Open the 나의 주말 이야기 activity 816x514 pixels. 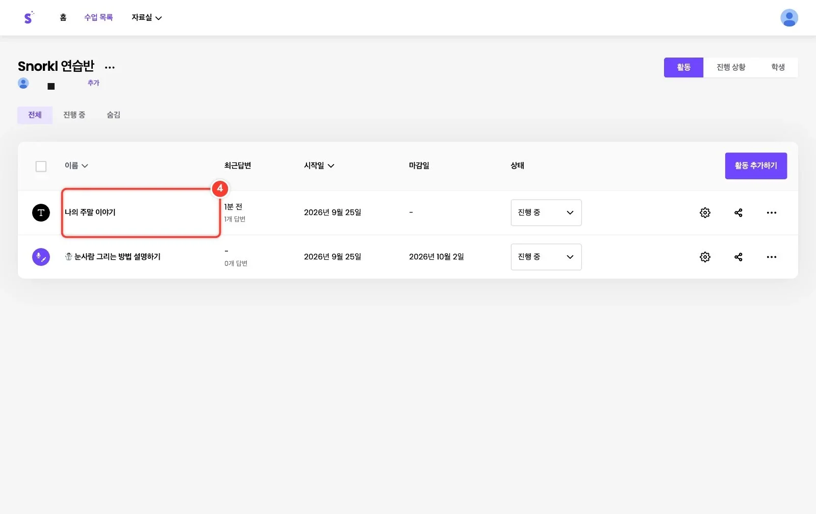tap(90, 212)
